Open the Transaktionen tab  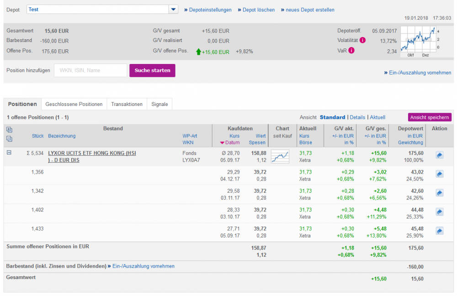pos(127,105)
